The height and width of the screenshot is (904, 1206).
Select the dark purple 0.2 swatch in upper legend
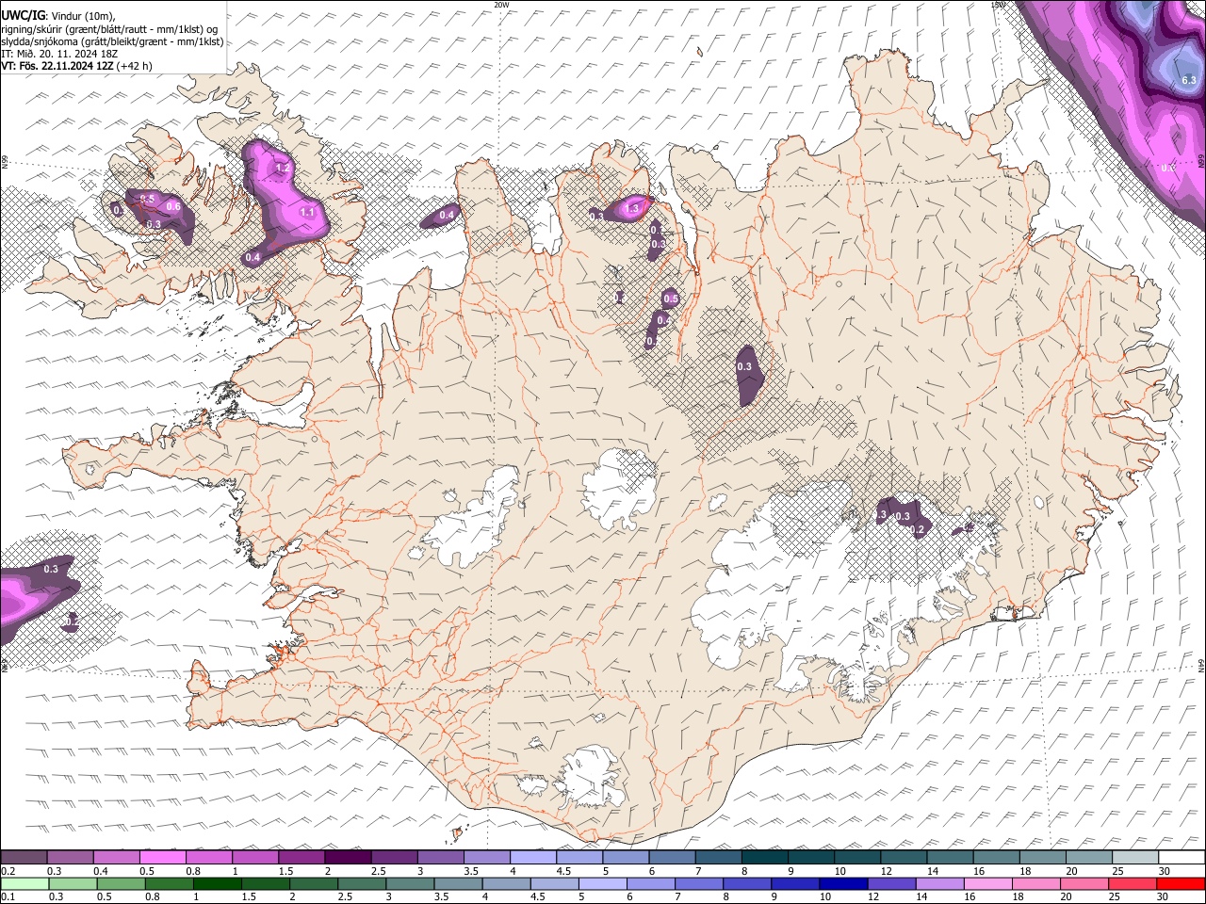click(24, 858)
